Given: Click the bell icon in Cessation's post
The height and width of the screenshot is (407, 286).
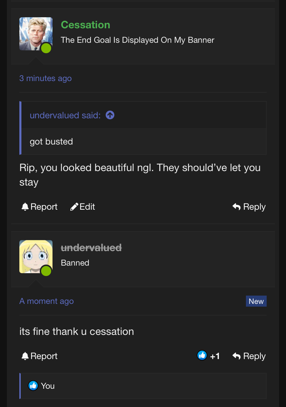Looking at the screenshot, I should [x=25, y=207].
